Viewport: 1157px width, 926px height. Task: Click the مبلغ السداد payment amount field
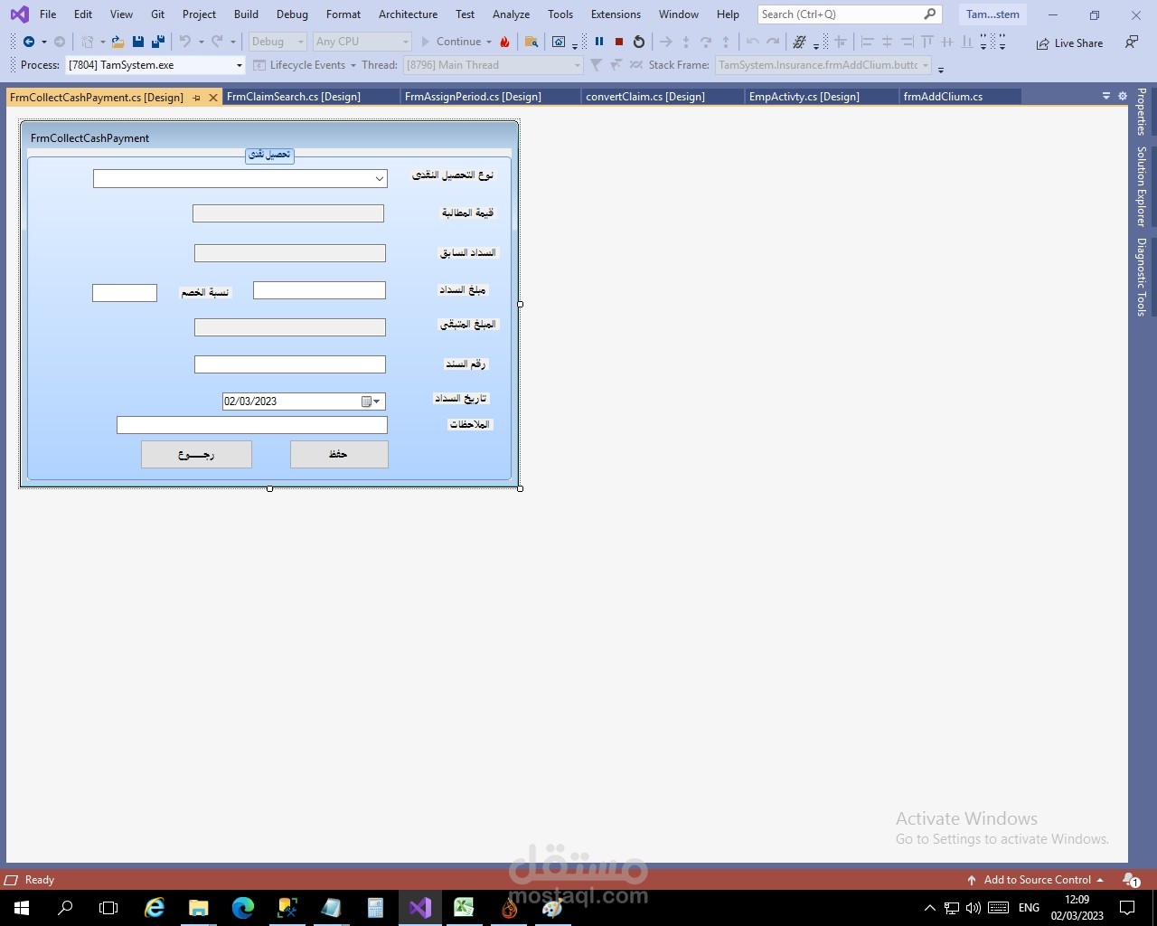[319, 290]
